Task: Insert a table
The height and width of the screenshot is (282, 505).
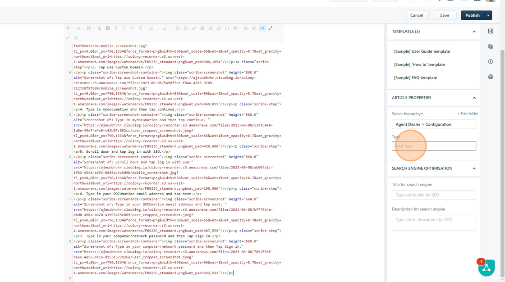Action: click(x=202, y=28)
